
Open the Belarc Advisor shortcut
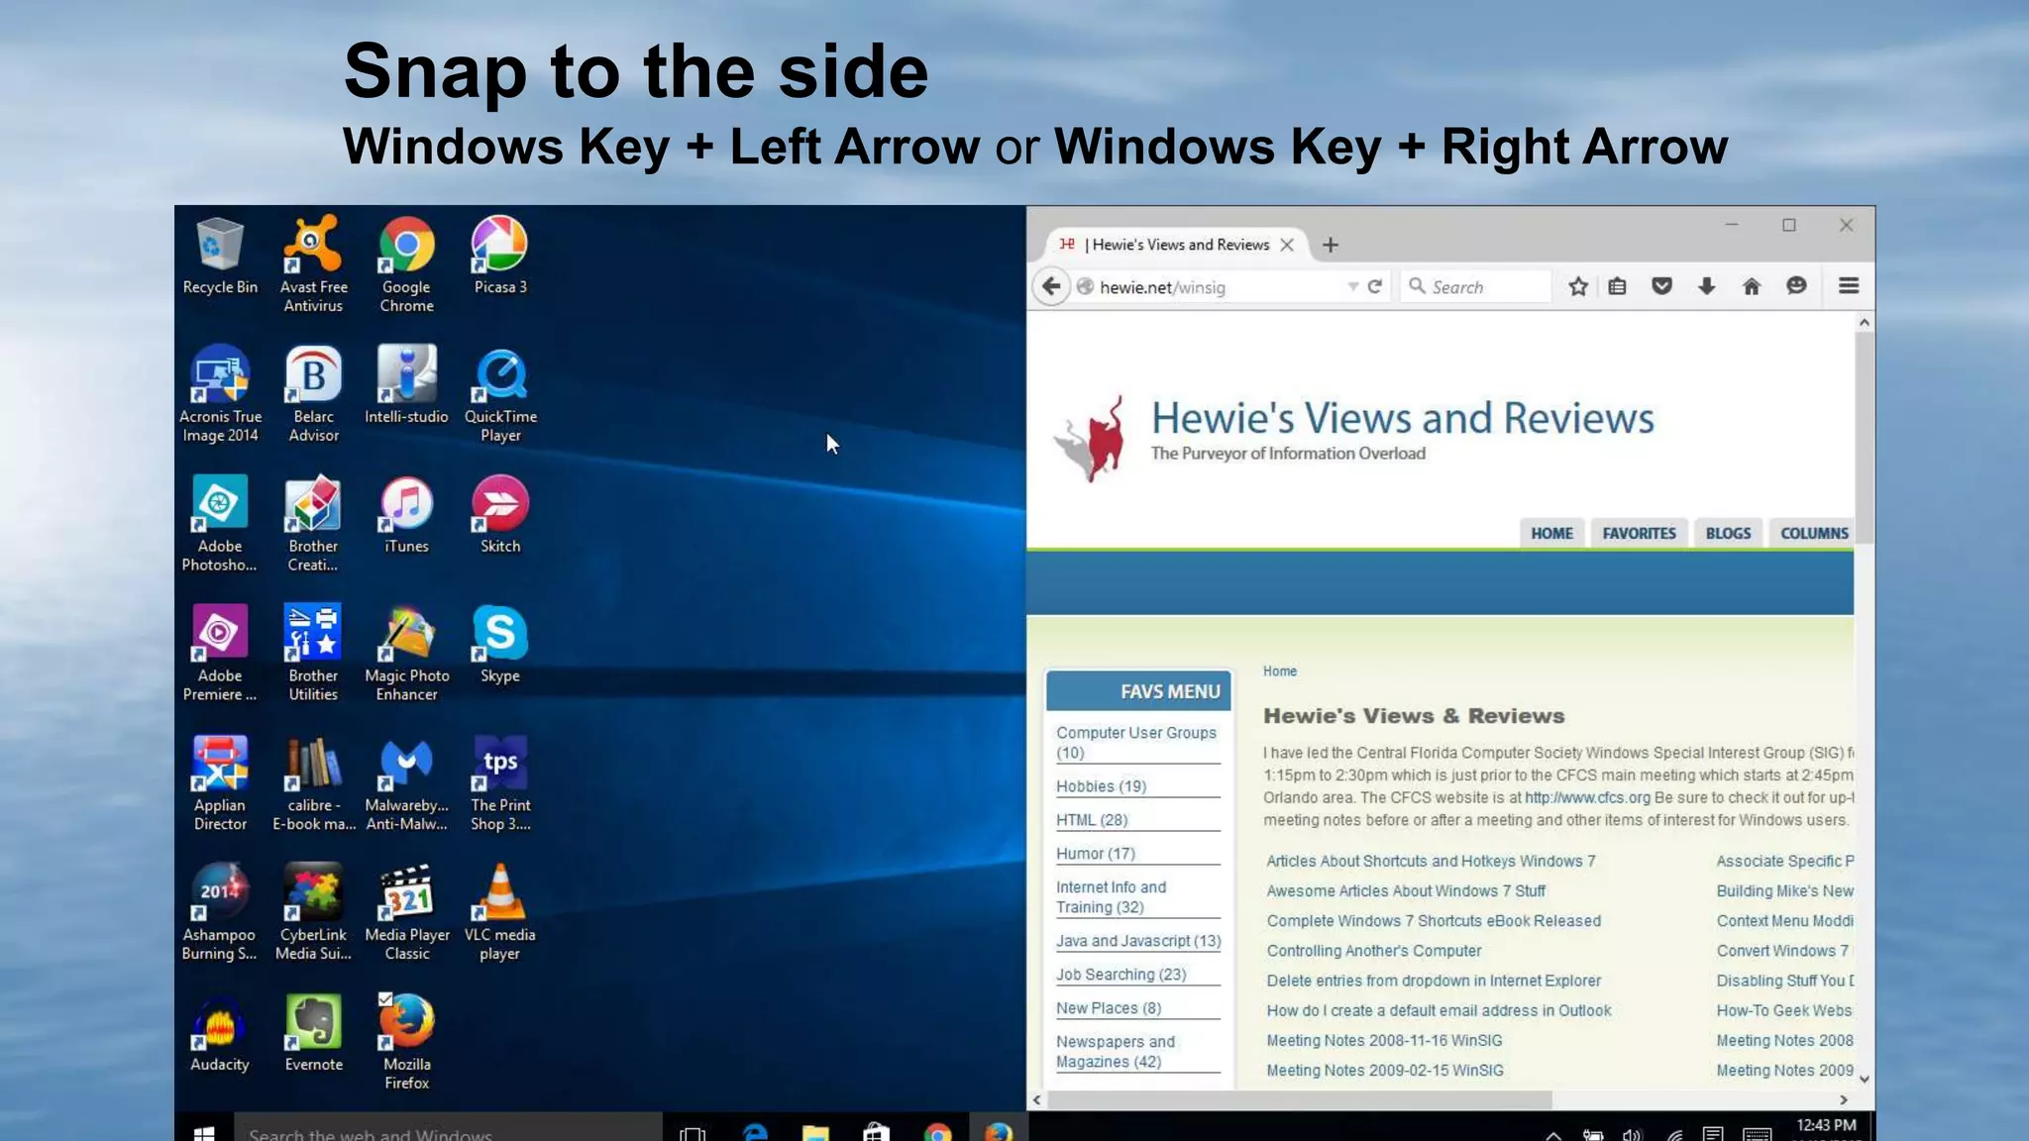tap(313, 394)
